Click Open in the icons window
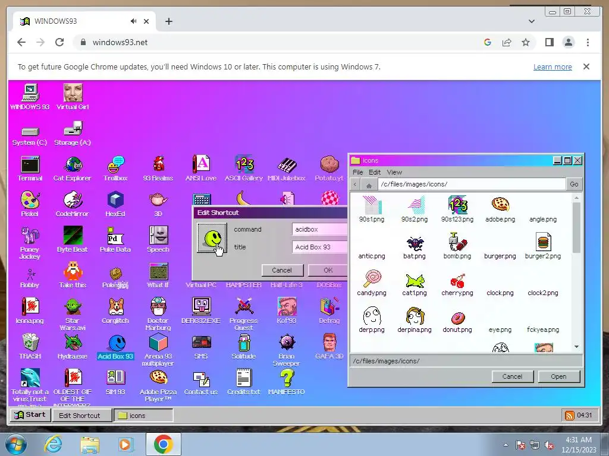 tap(558, 376)
